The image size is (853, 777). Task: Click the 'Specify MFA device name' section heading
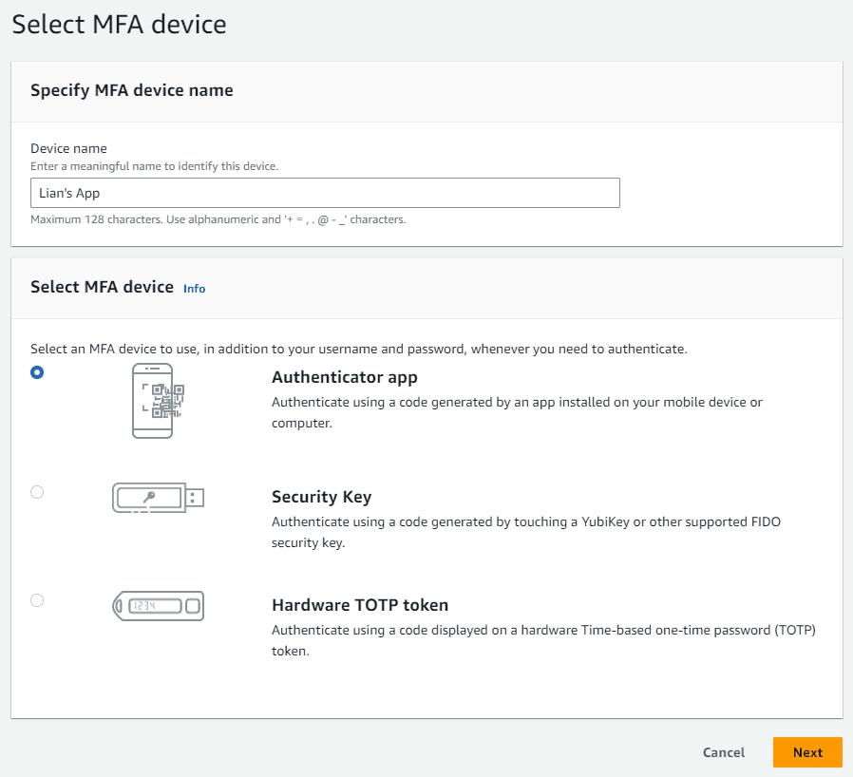[x=131, y=90]
